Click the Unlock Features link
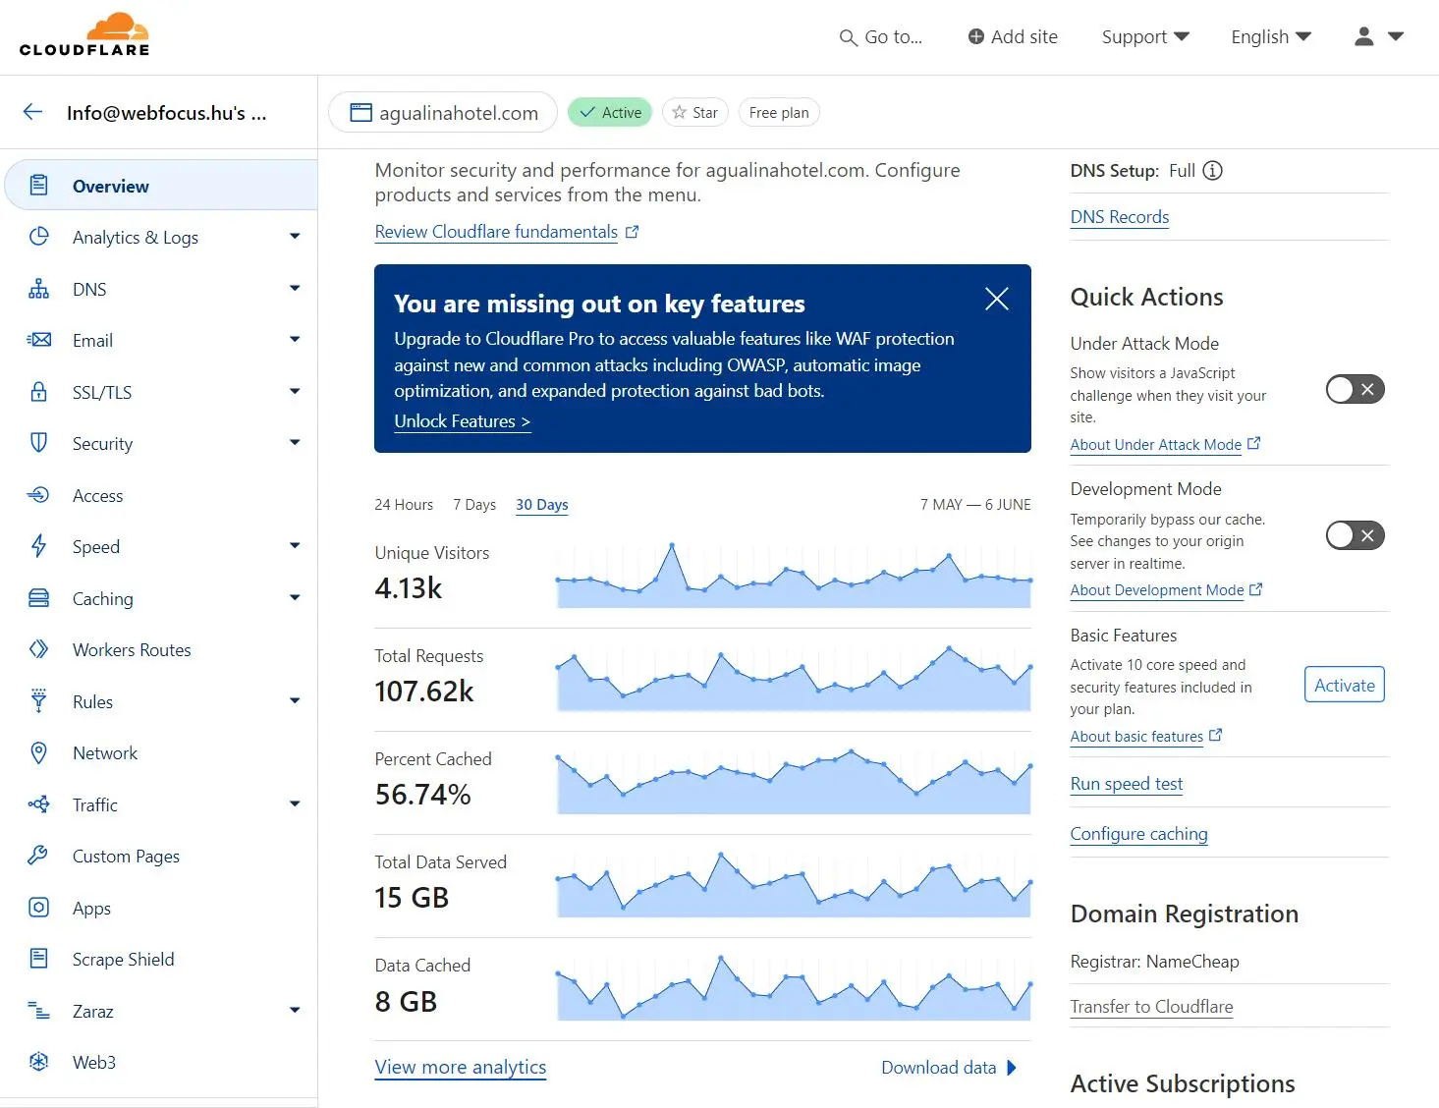Screen dimensions: 1439x1108 (x=463, y=421)
